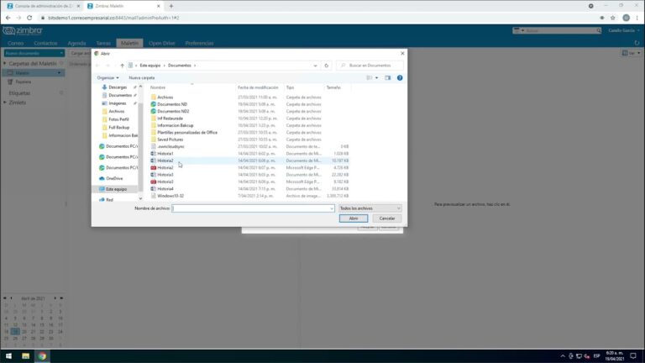Screen dimensions: 645x363
Task: Collapse the Carpetas del Maletín section
Action: [5, 63]
